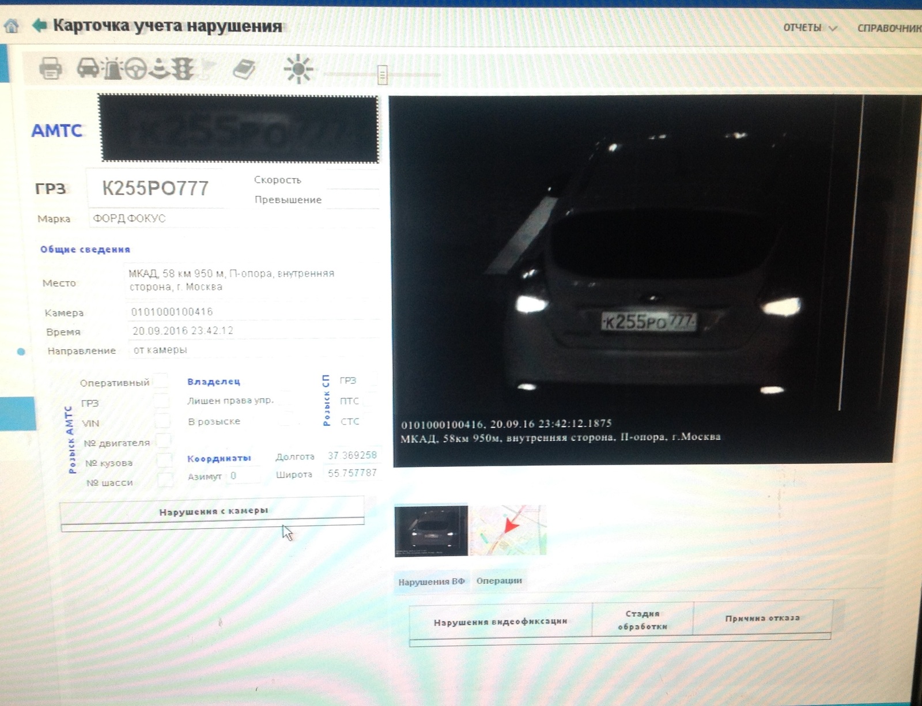Image resolution: width=922 pixels, height=706 pixels.
Task: Select the Камера field 0101000100416
Action: click(x=254, y=311)
